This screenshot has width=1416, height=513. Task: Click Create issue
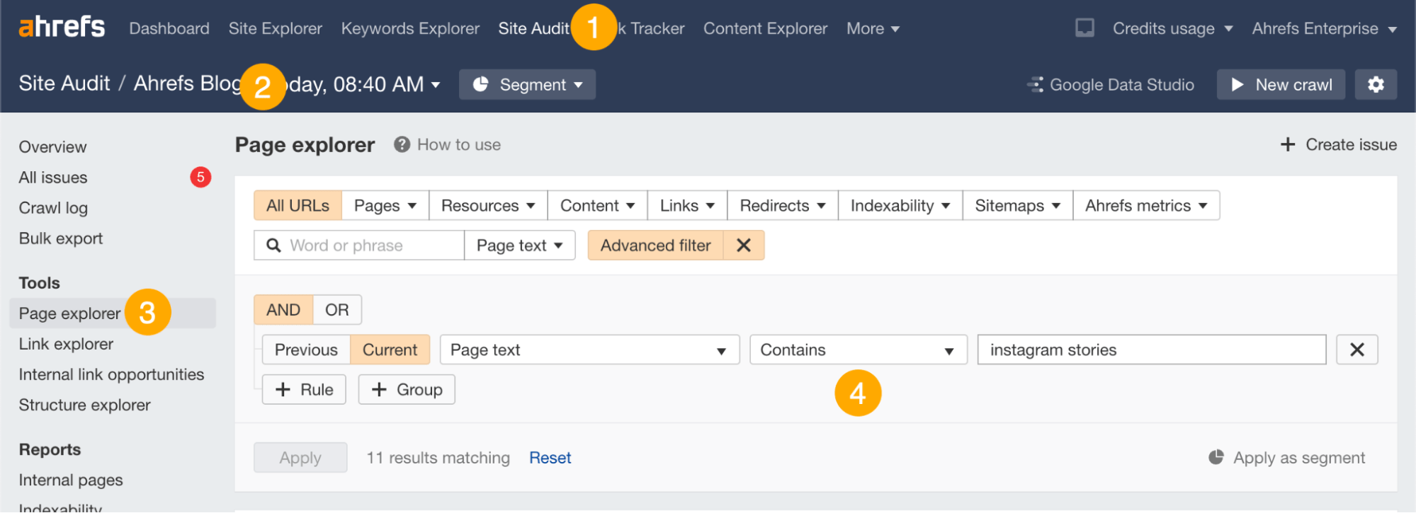point(1338,144)
